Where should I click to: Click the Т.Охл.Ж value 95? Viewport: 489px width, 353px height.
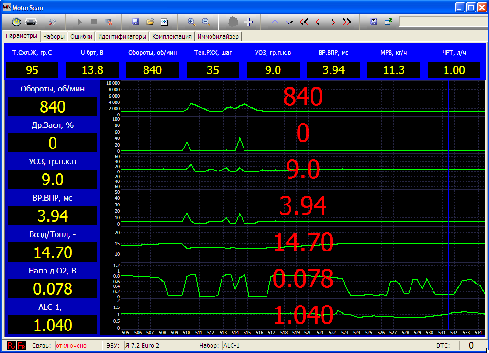(32, 70)
